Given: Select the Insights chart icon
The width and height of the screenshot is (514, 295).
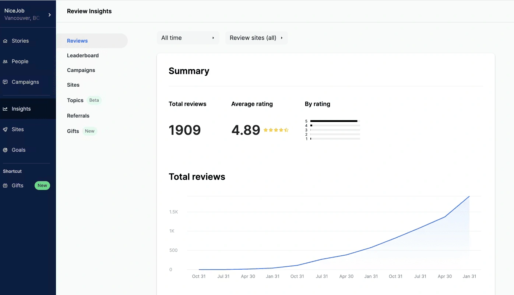Looking at the screenshot, I should point(5,108).
